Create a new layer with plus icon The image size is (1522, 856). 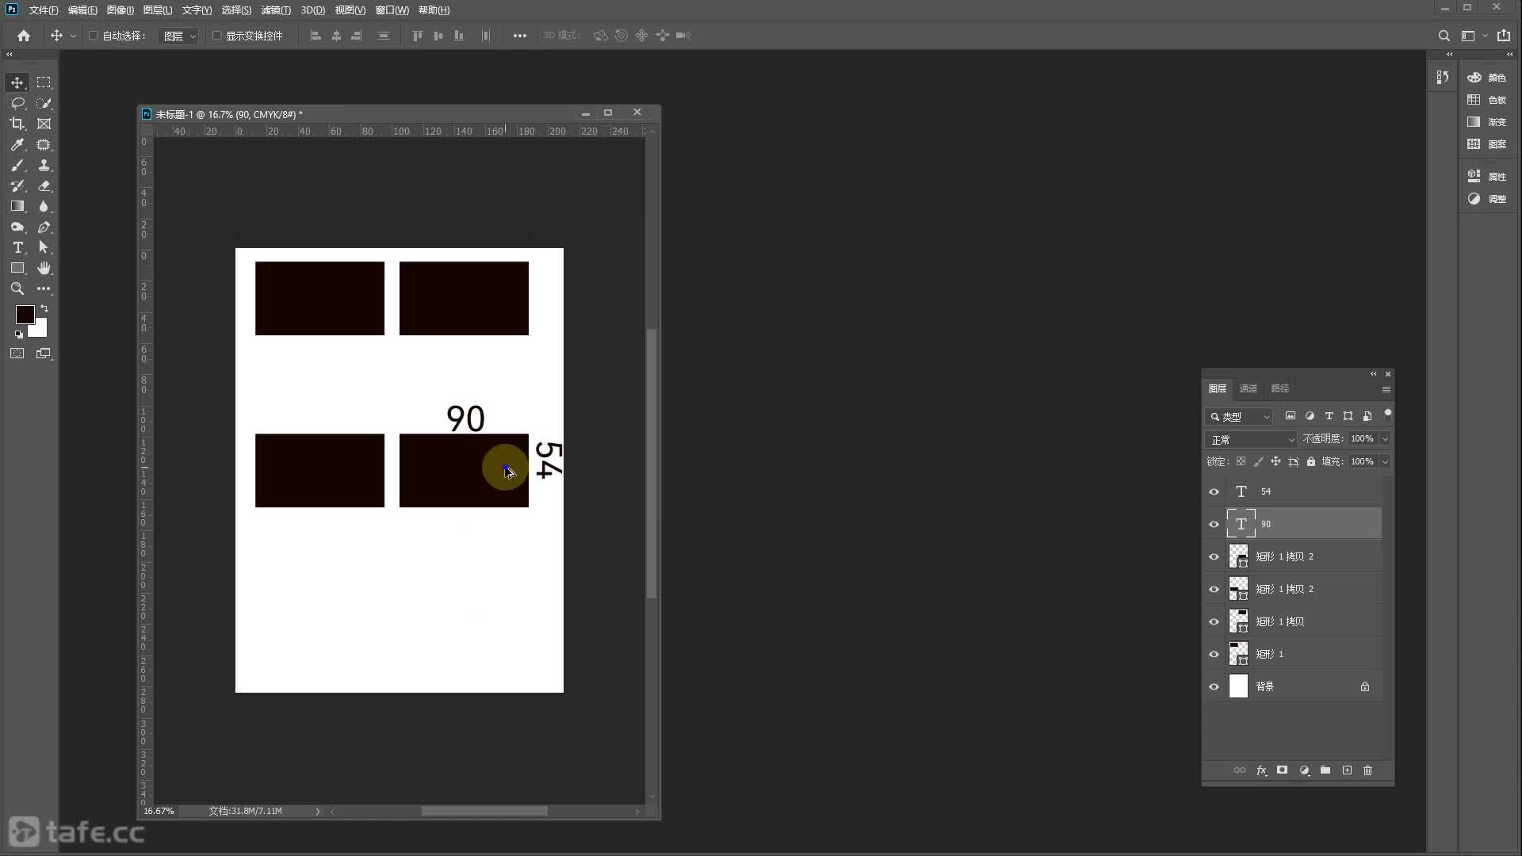pyautogui.click(x=1347, y=770)
